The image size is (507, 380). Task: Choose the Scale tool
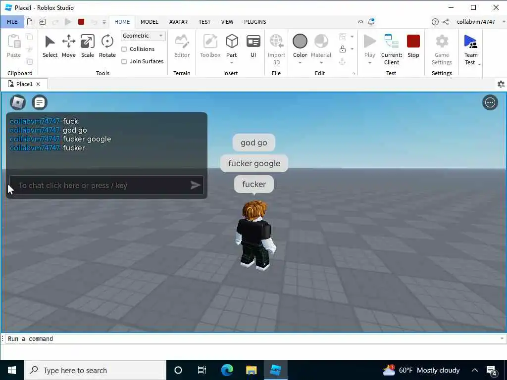click(87, 46)
